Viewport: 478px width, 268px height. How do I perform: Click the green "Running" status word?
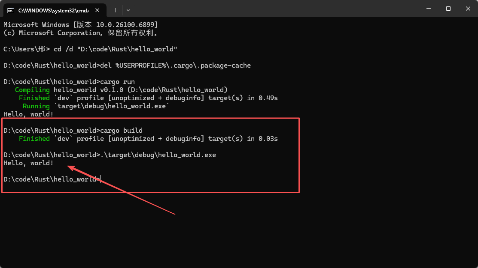pos(36,106)
